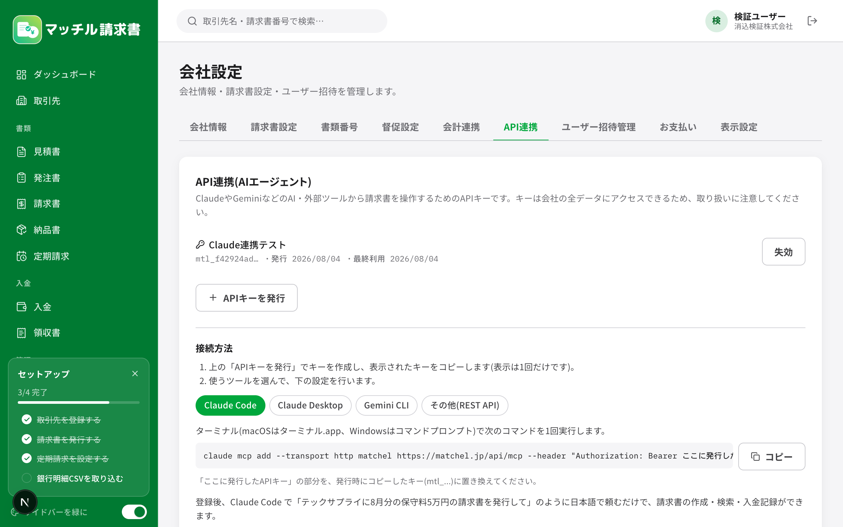The image size is (843, 527).
Task: Switch to お支払い tab
Action: [x=678, y=127]
